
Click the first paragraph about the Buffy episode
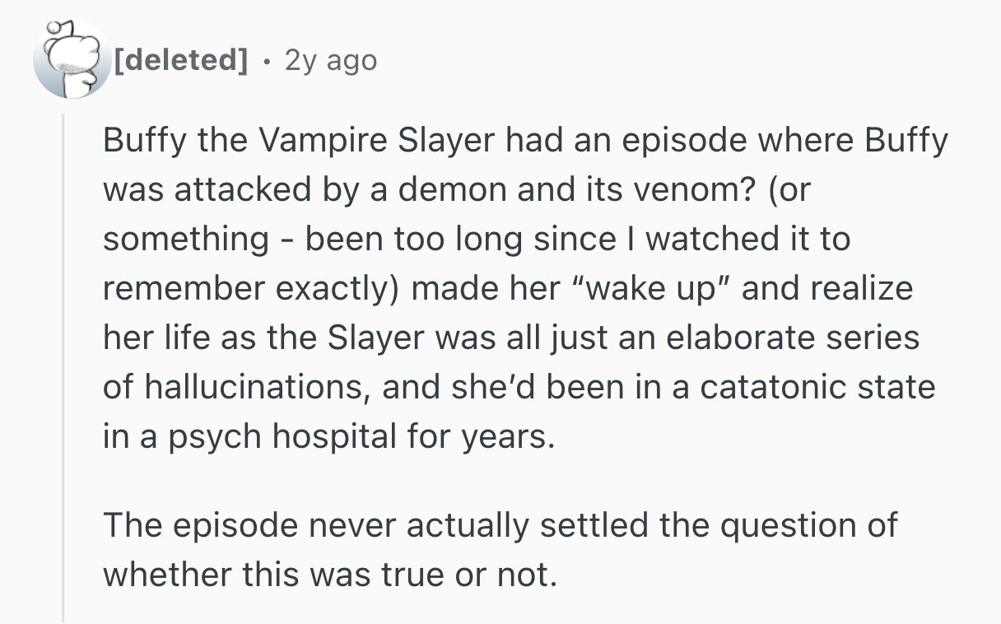[519, 288]
